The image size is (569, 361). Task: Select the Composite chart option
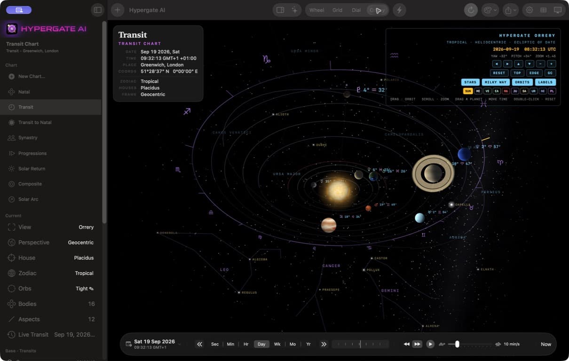coord(51,184)
